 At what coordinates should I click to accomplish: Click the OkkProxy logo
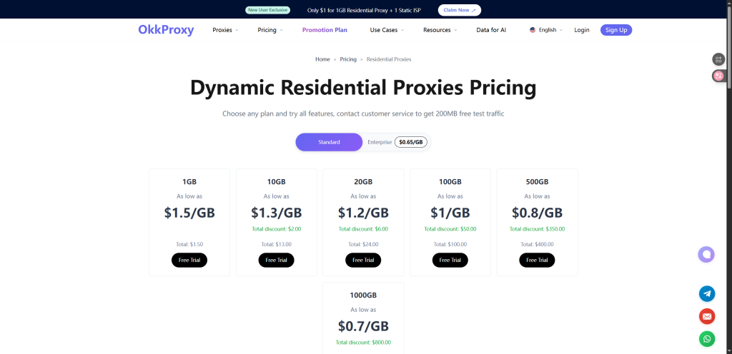coord(166,30)
